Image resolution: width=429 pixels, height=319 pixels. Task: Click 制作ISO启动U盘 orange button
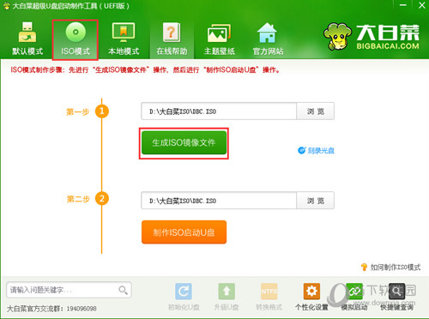tap(184, 232)
